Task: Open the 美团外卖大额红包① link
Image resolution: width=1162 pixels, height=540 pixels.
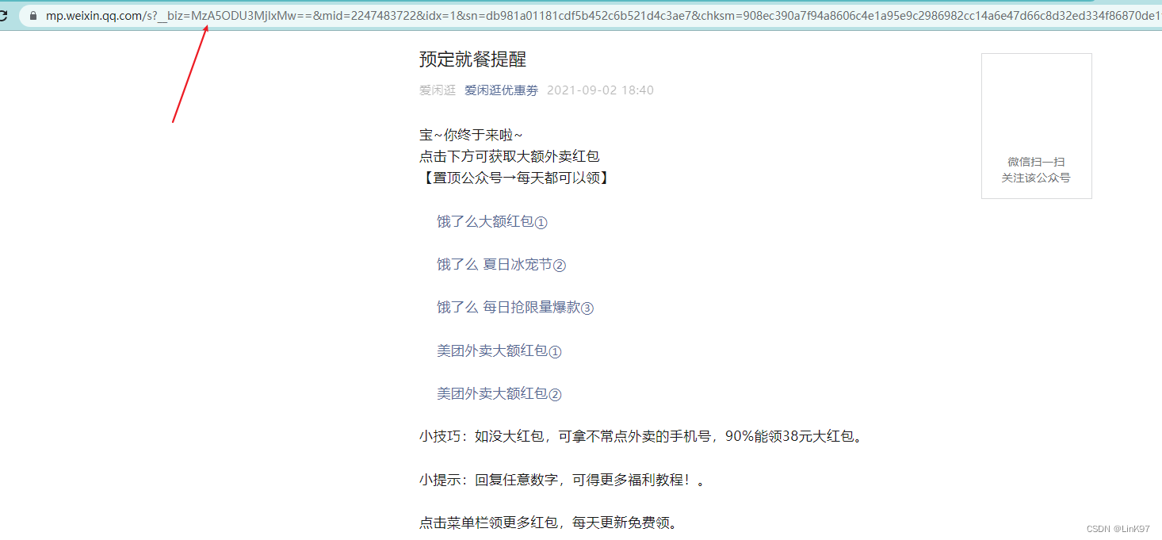Action: (498, 350)
